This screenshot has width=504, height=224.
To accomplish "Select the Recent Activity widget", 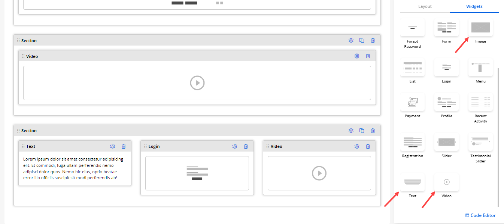I will [480, 102].
